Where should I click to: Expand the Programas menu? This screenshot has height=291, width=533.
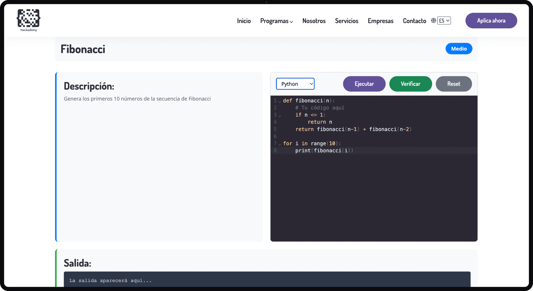coord(276,21)
